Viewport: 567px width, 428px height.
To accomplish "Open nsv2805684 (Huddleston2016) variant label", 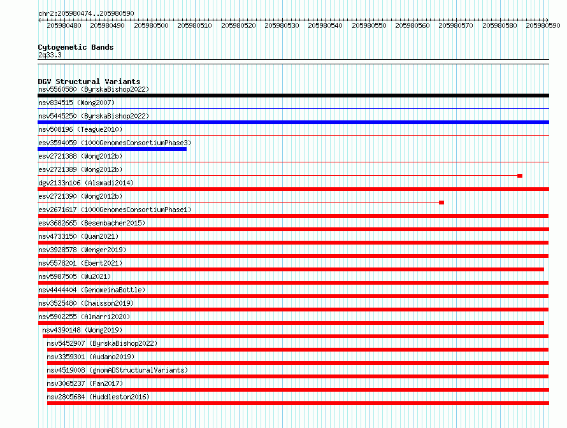I will [98, 397].
